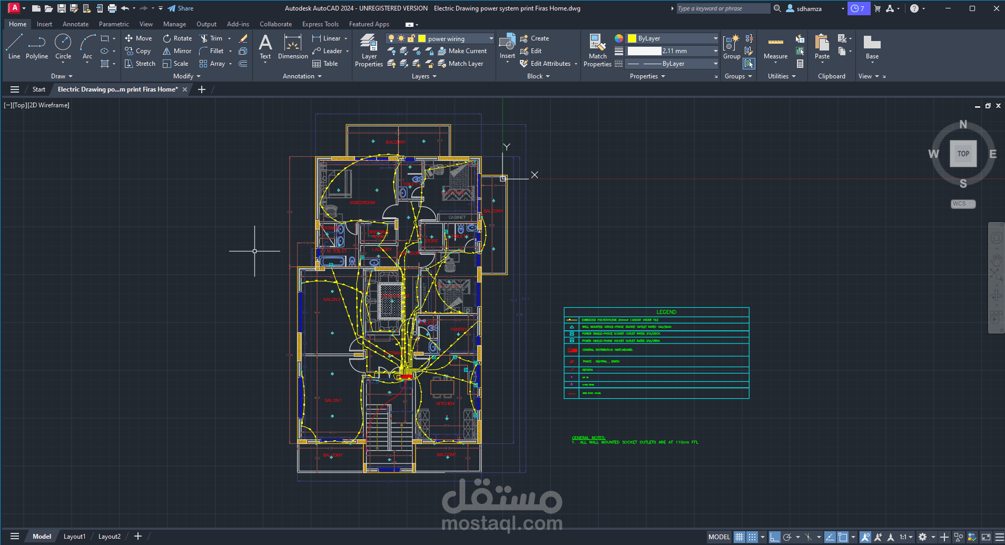Select the Mirror tool
The height and width of the screenshot is (545, 1005).
pyautogui.click(x=176, y=51)
